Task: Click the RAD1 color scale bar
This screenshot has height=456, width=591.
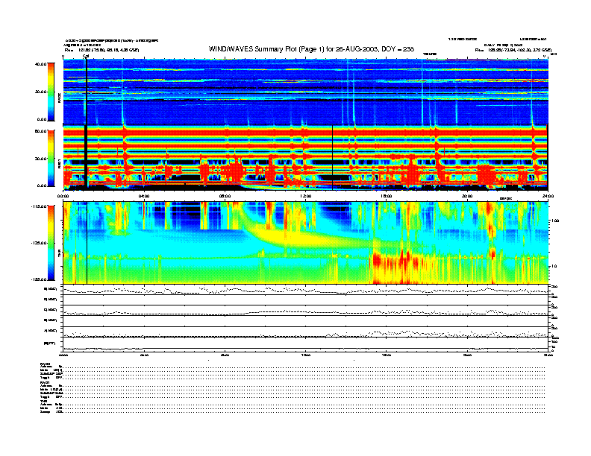Action: click(51, 159)
